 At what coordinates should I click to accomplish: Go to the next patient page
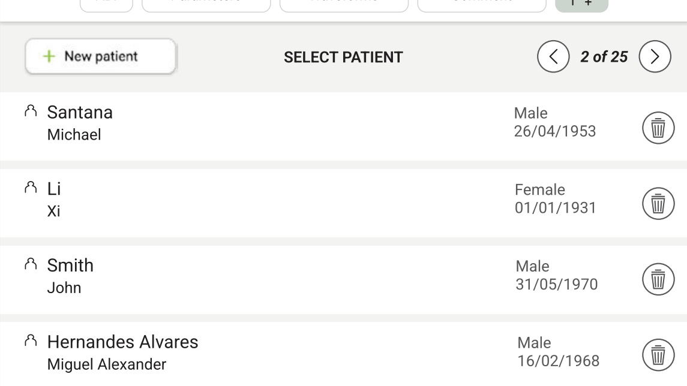(655, 56)
